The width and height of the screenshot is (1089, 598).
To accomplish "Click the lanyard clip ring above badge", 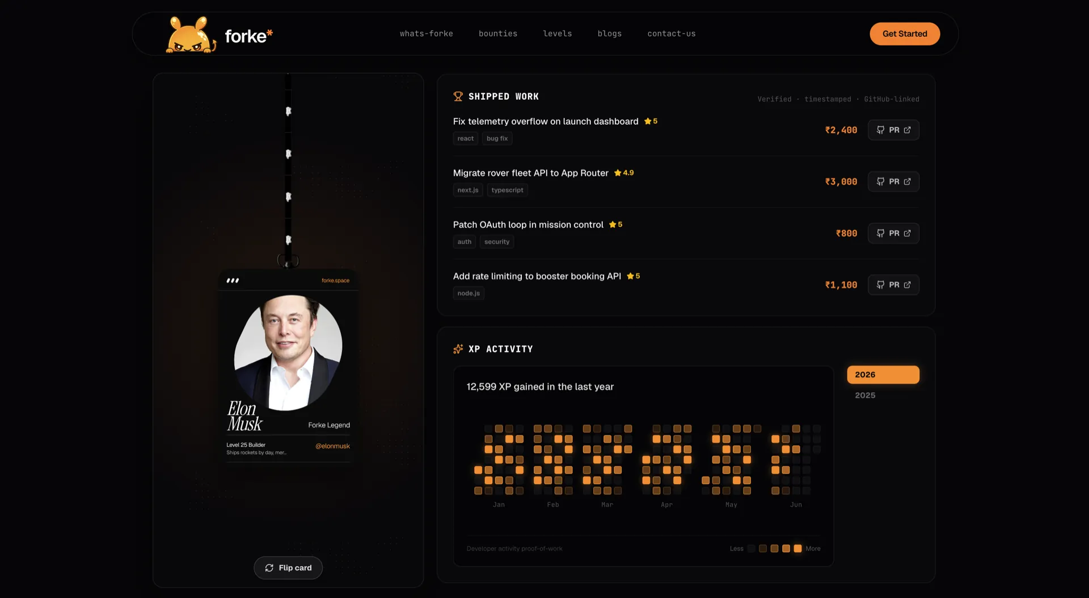I will click(288, 260).
